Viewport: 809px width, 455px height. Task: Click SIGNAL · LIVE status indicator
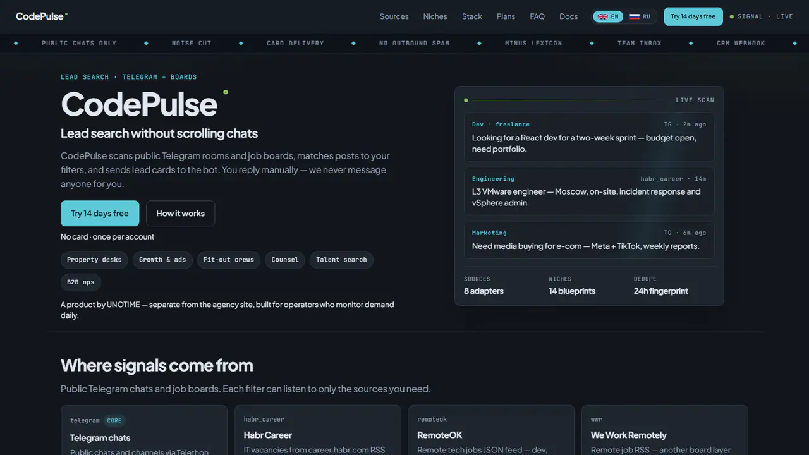(x=762, y=16)
